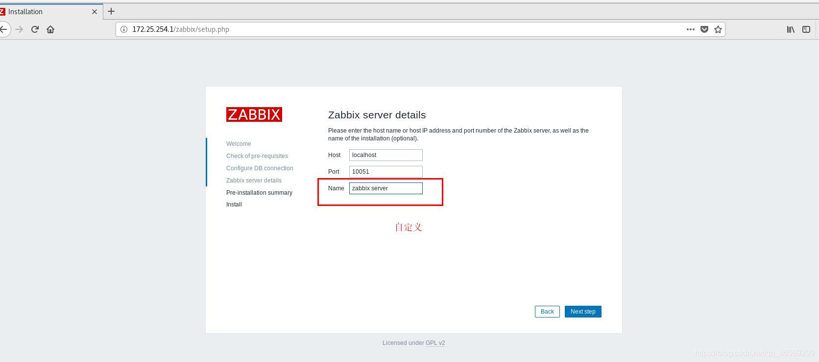
Task: Close the Installation tab
Action: (95, 12)
